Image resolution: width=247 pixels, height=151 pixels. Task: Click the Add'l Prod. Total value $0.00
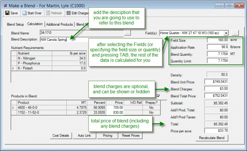click(x=216, y=110)
